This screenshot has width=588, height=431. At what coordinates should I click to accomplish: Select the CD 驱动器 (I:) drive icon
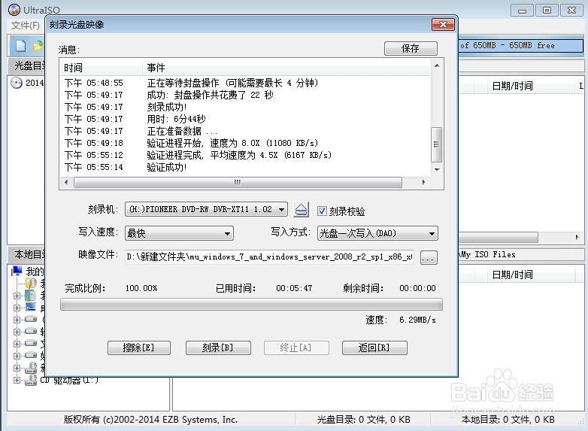click(x=31, y=380)
